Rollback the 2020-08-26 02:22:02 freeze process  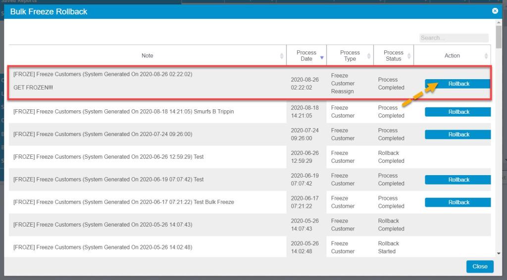click(457, 84)
